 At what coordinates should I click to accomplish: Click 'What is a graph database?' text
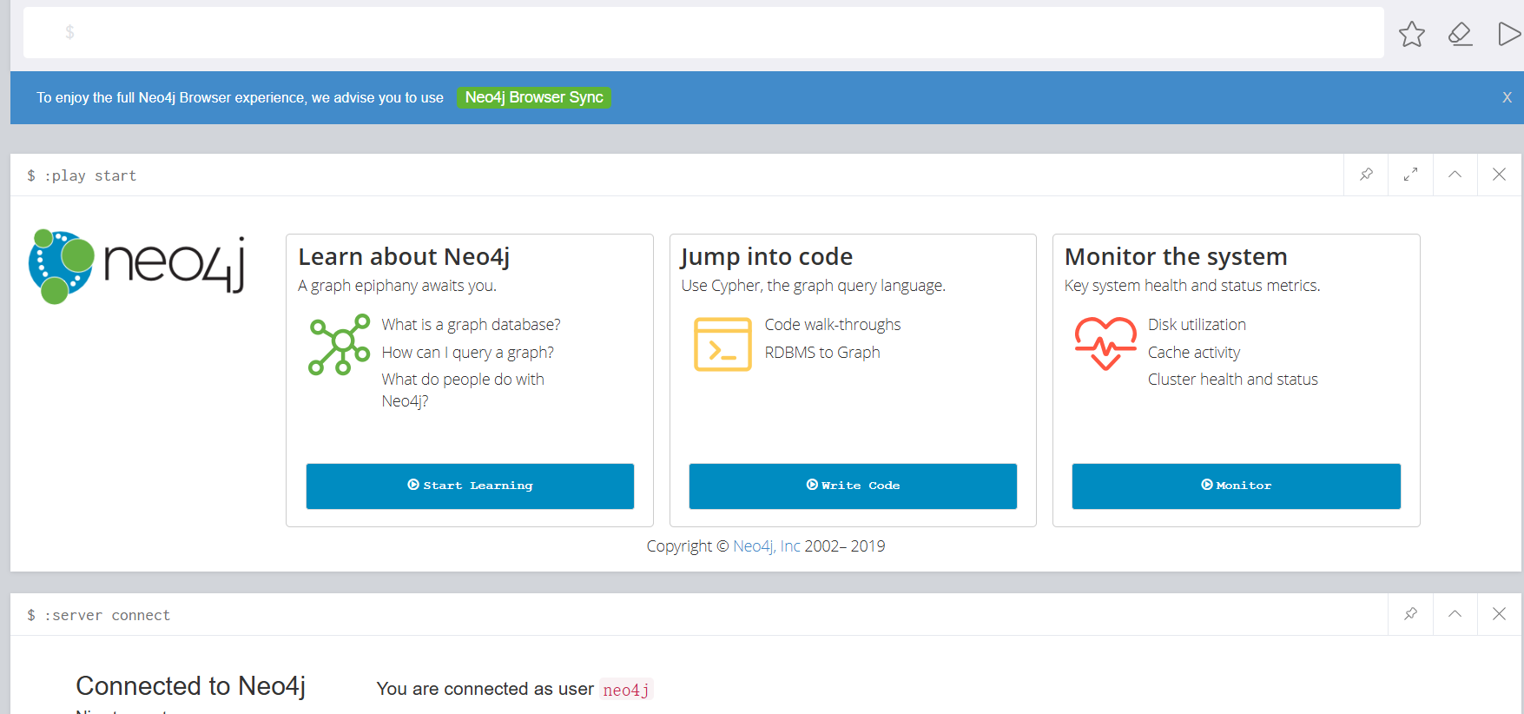(x=471, y=325)
